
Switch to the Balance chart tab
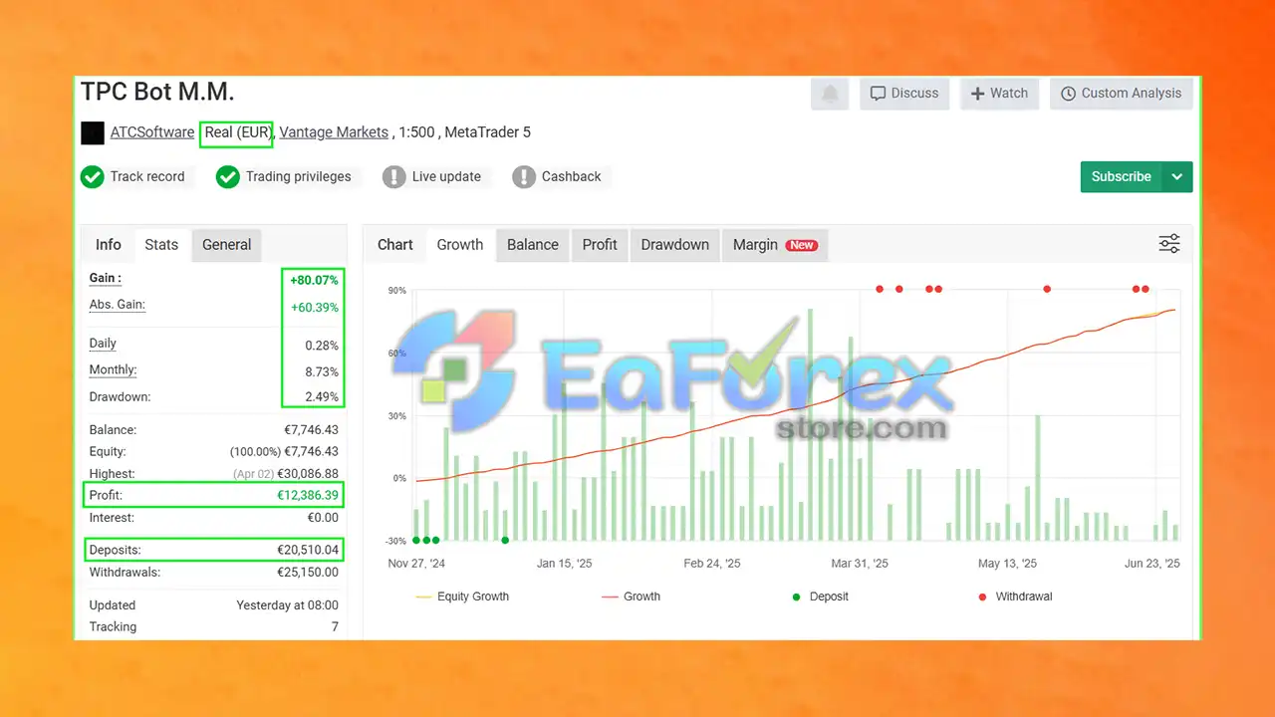(x=533, y=245)
